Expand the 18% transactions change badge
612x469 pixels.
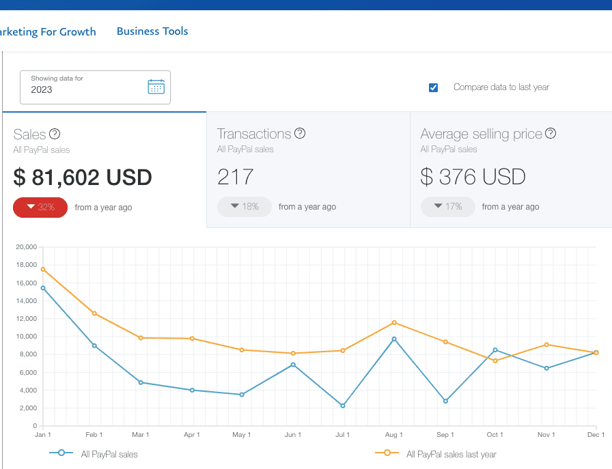coord(244,207)
